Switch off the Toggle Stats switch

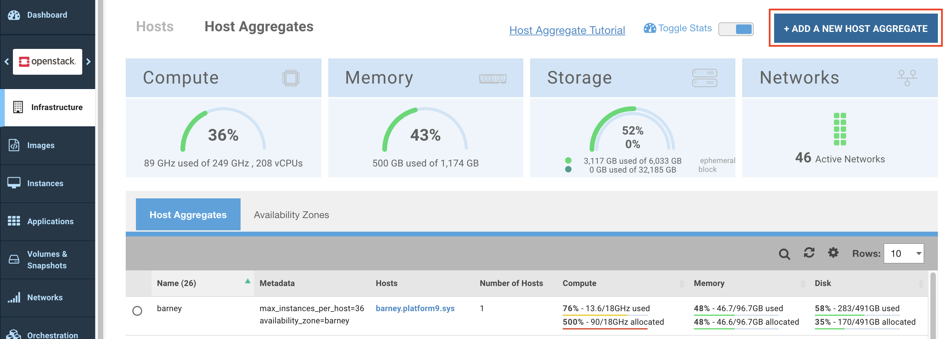pyautogui.click(x=735, y=29)
